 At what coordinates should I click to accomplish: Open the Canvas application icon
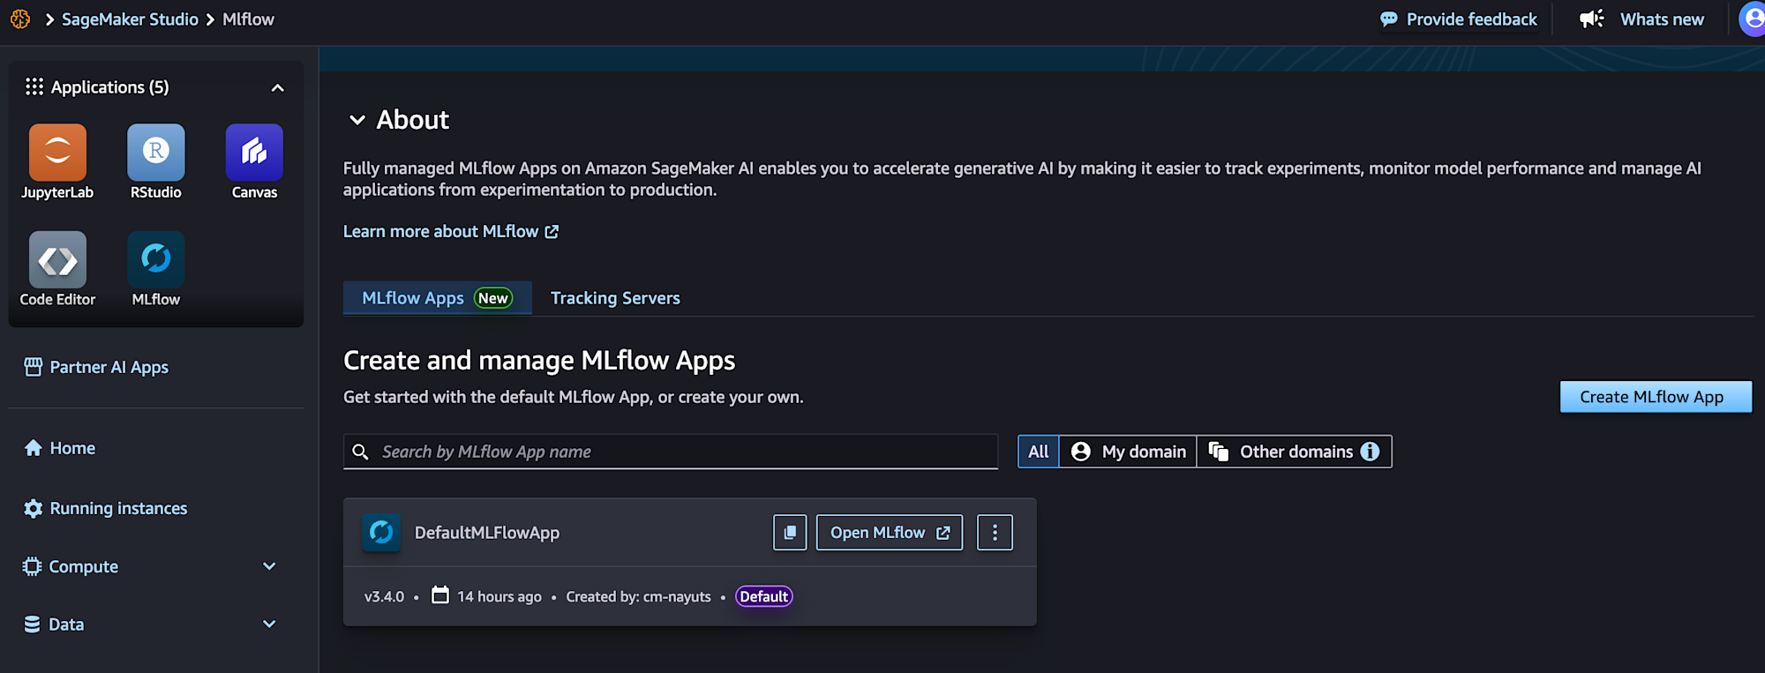point(254,153)
